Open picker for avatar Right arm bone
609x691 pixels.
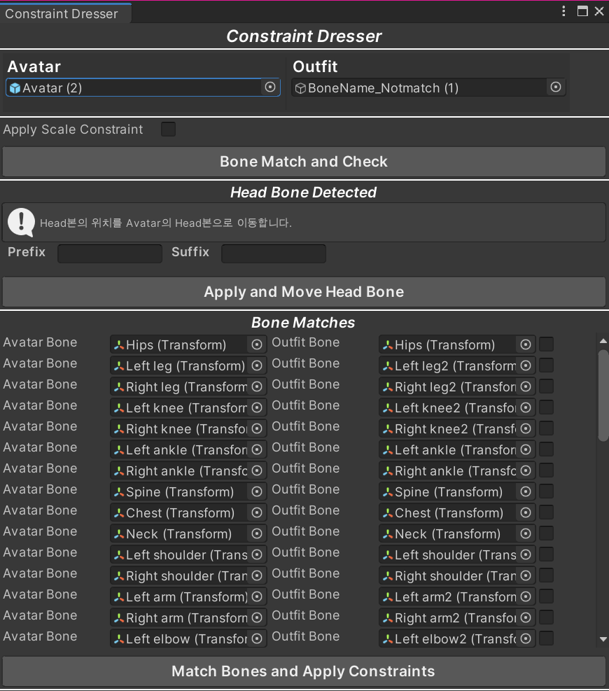257,618
